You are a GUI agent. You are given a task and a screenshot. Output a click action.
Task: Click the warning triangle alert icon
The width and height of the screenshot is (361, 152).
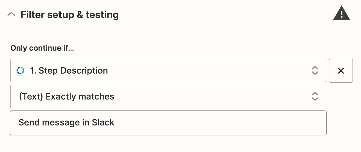point(341,14)
